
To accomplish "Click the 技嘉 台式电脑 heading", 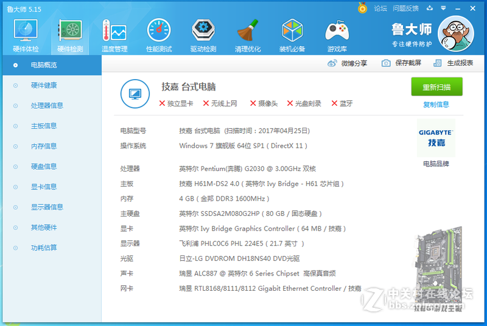I will 189,87.
